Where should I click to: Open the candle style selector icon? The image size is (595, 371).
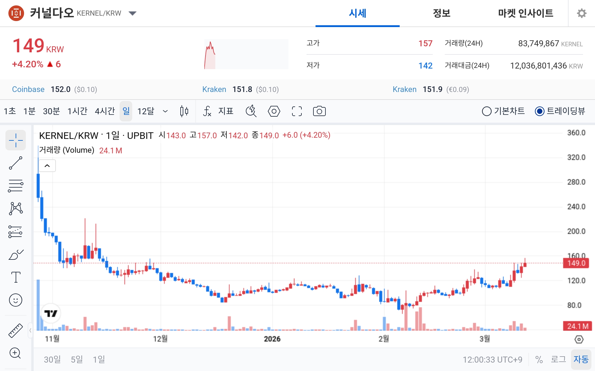coord(184,111)
